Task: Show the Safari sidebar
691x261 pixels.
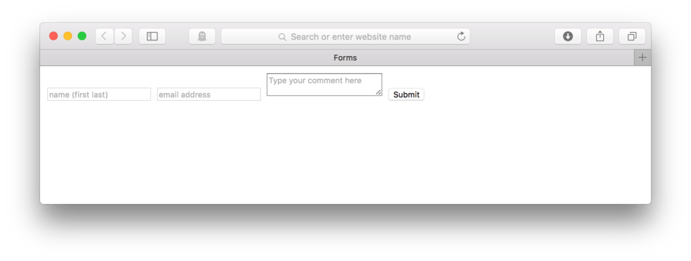Action: (x=152, y=36)
